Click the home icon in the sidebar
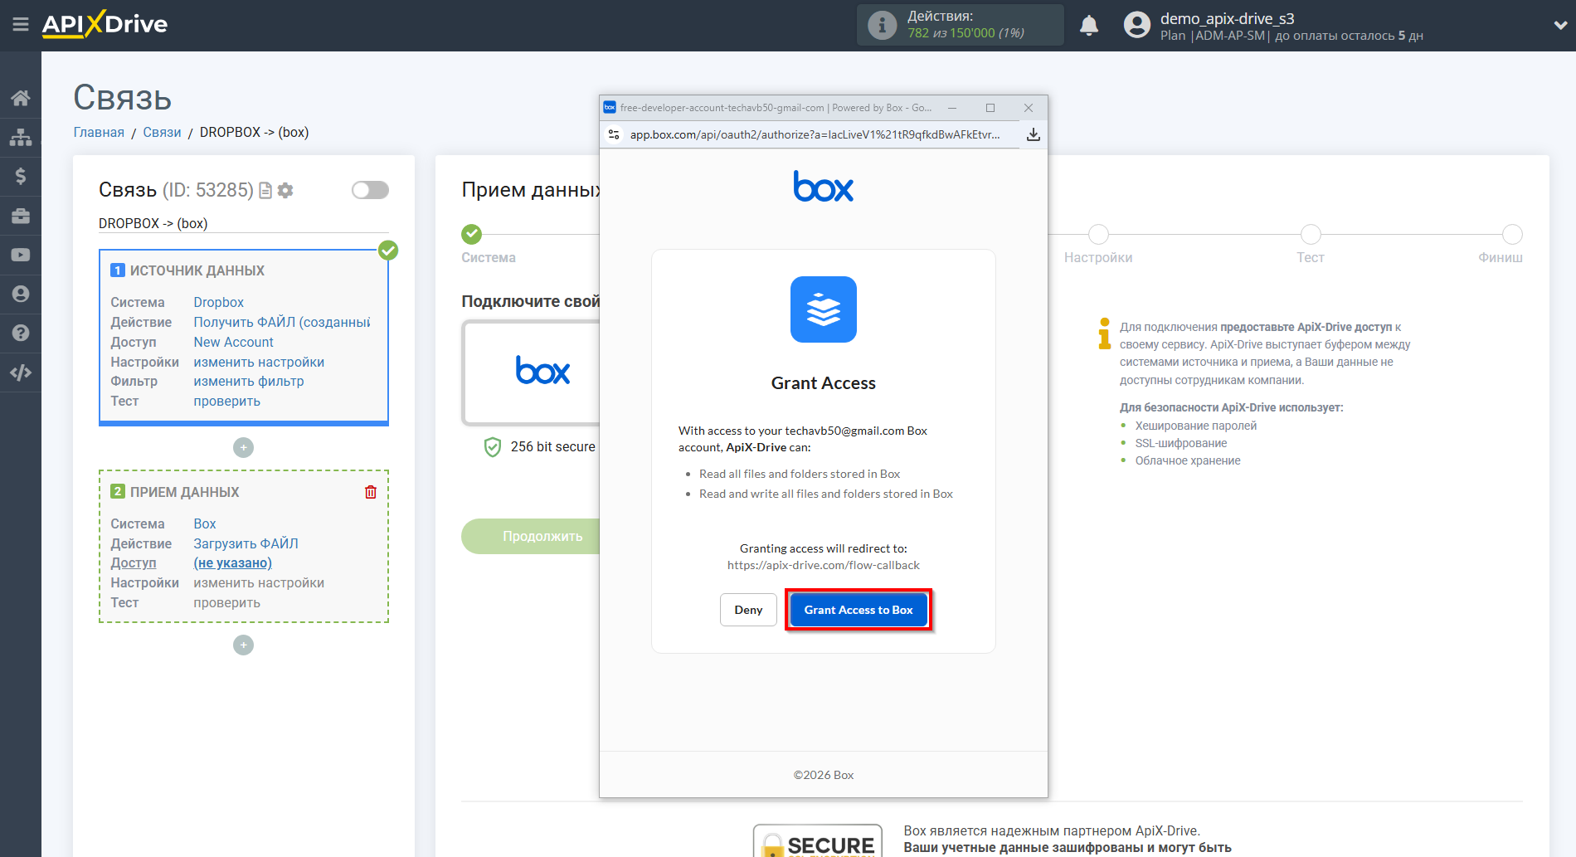 (x=21, y=98)
